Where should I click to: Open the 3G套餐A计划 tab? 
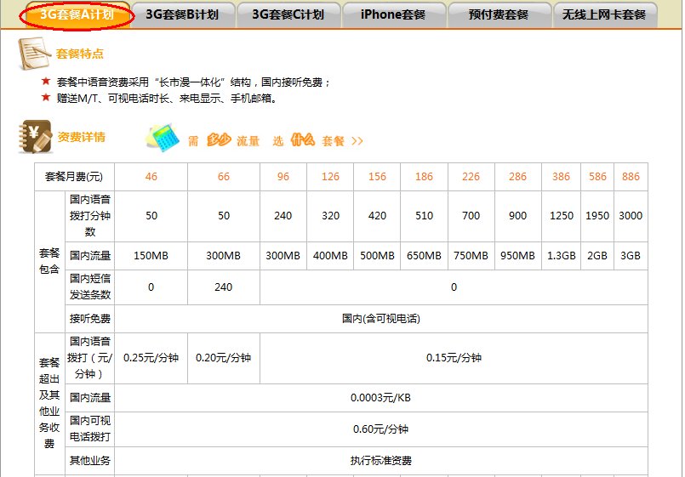77,14
